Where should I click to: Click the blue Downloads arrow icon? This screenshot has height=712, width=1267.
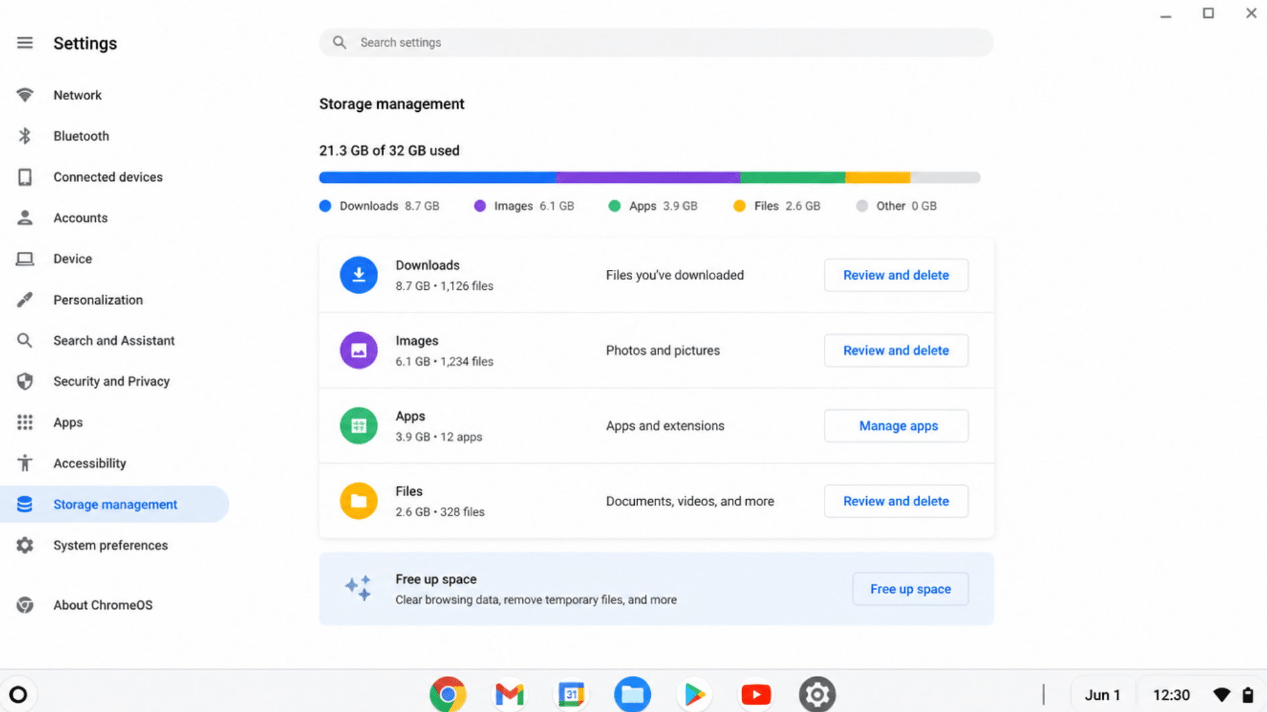coord(359,275)
